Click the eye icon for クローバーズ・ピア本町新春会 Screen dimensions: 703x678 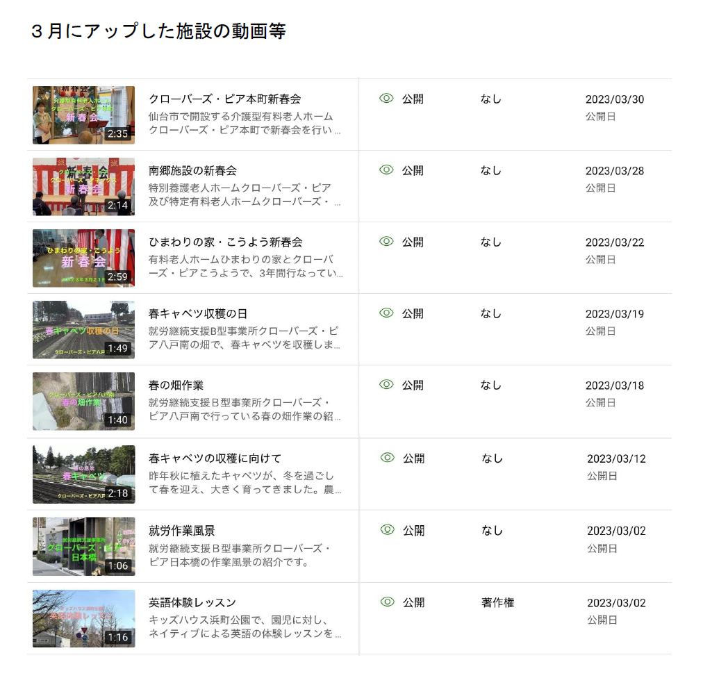(386, 98)
